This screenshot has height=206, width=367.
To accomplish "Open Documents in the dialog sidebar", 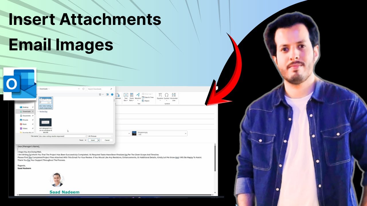I will pos(26,116).
